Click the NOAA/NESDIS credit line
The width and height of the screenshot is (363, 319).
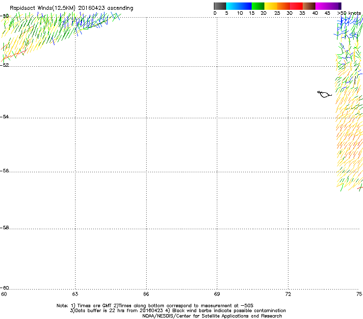click(x=212, y=316)
